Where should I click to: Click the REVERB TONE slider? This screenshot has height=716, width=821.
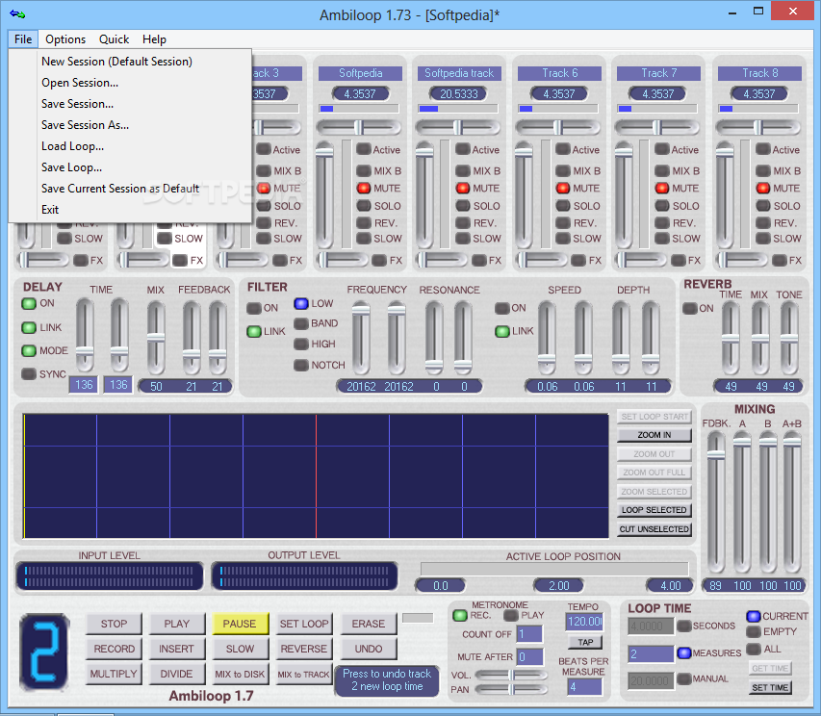[x=789, y=339]
